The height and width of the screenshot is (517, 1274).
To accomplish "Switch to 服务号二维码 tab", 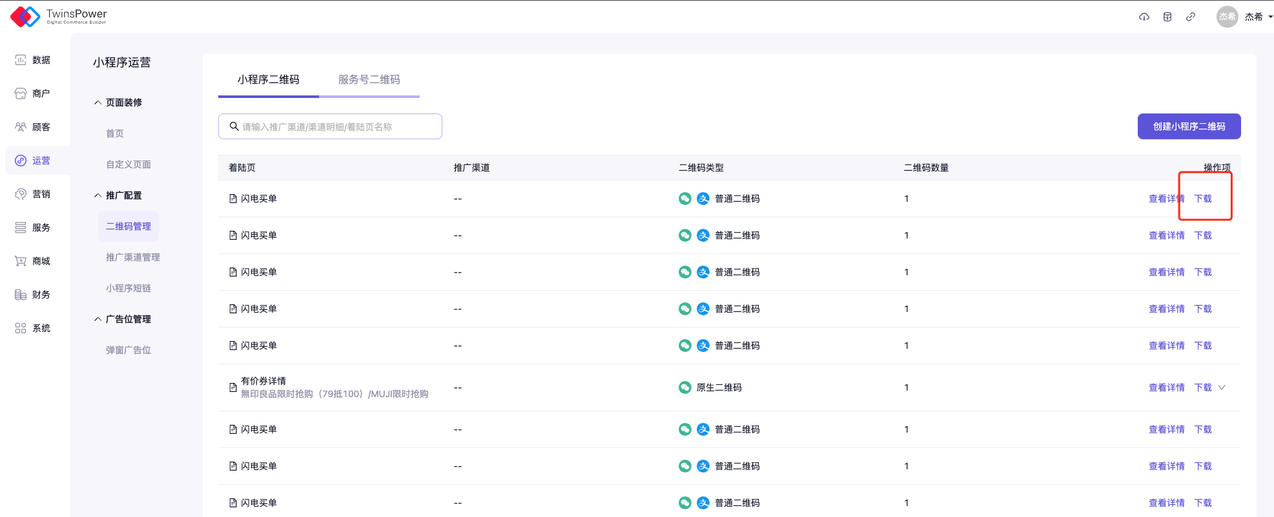I will click(x=369, y=79).
